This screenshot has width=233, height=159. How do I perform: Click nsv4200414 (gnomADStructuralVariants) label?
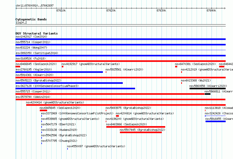point(55,102)
